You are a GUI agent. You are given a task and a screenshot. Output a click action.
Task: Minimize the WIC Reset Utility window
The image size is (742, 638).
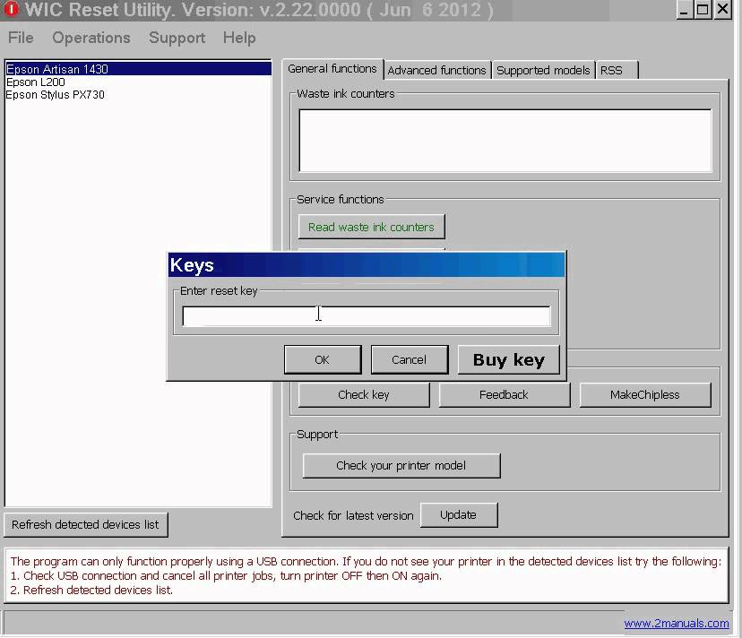click(x=684, y=10)
